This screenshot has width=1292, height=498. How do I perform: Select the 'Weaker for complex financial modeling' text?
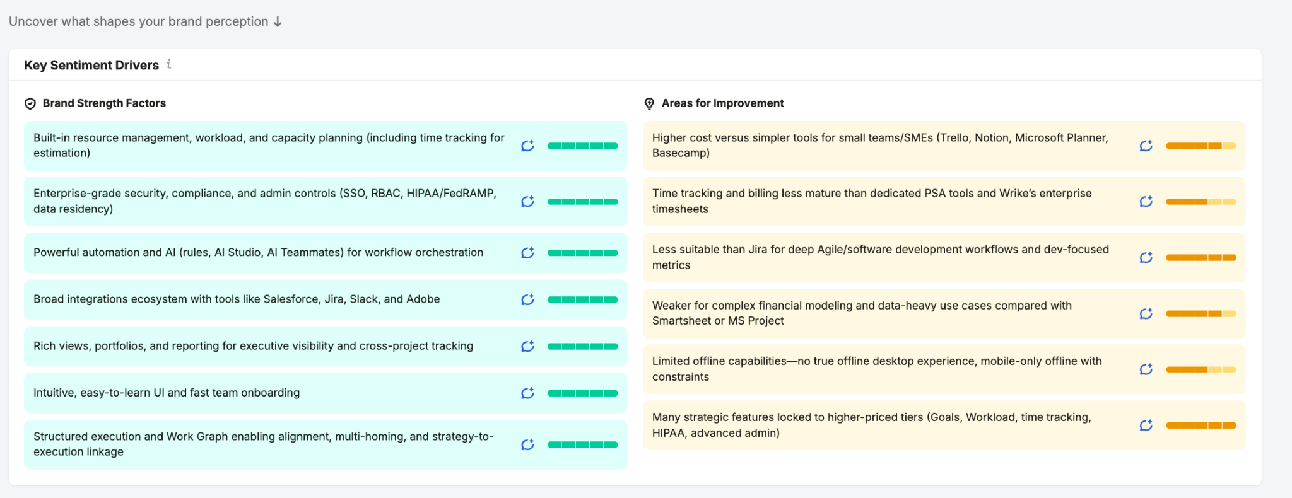coord(862,313)
